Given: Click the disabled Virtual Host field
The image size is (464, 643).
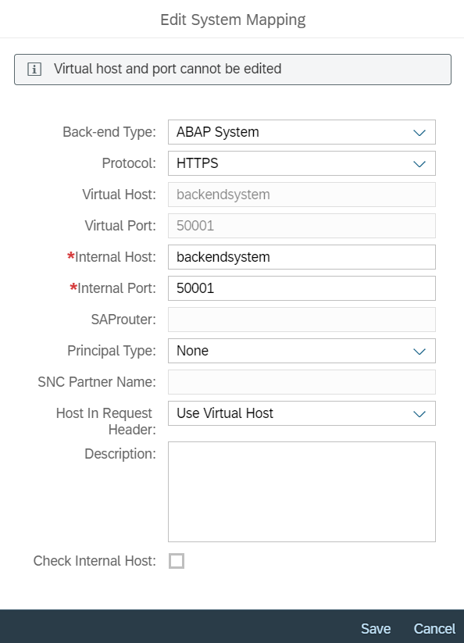Looking at the screenshot, I should [302, 195].
